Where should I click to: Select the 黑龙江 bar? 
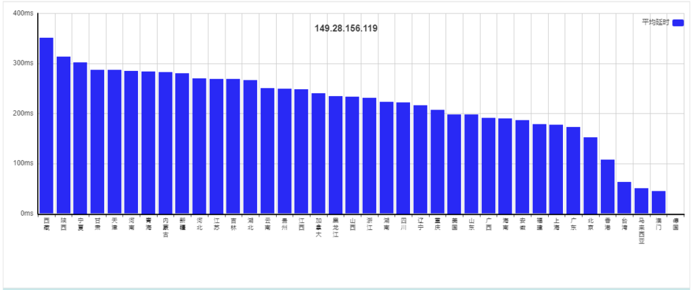[336, 155]
